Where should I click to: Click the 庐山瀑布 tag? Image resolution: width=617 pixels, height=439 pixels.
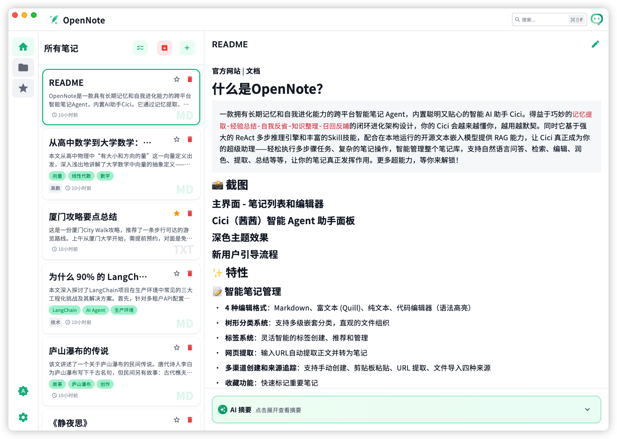(81, 384)
